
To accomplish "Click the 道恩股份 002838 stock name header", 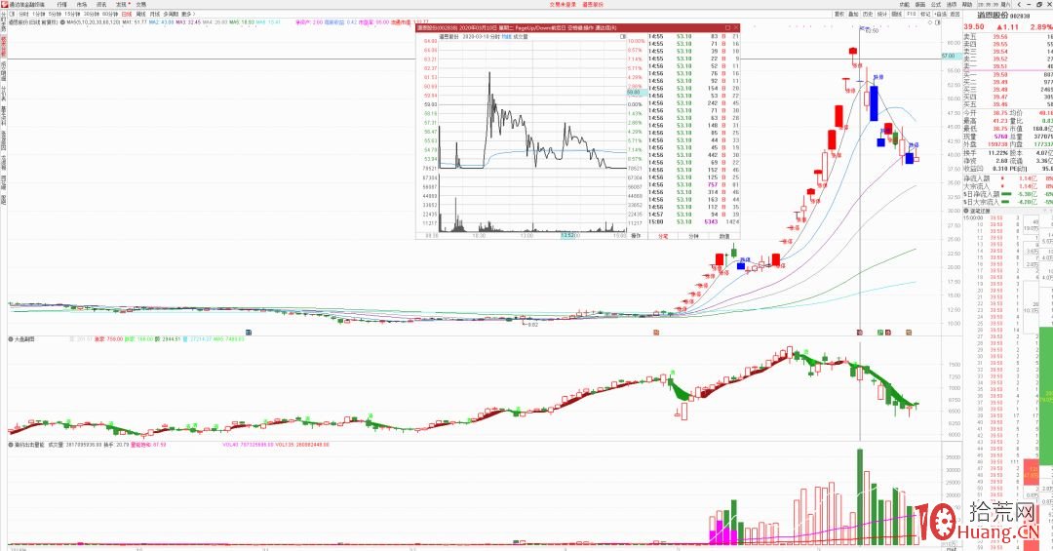I will (x=1003, y=15).
